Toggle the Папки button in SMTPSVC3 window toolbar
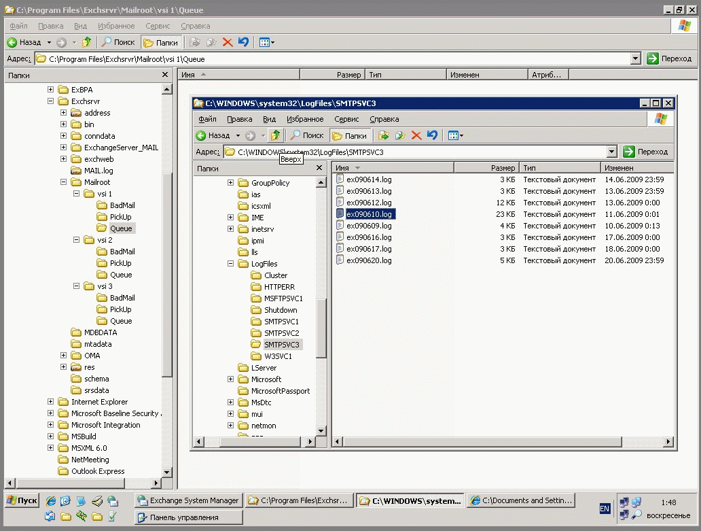This screenshot has height=531, width=701. coord(350,135)
